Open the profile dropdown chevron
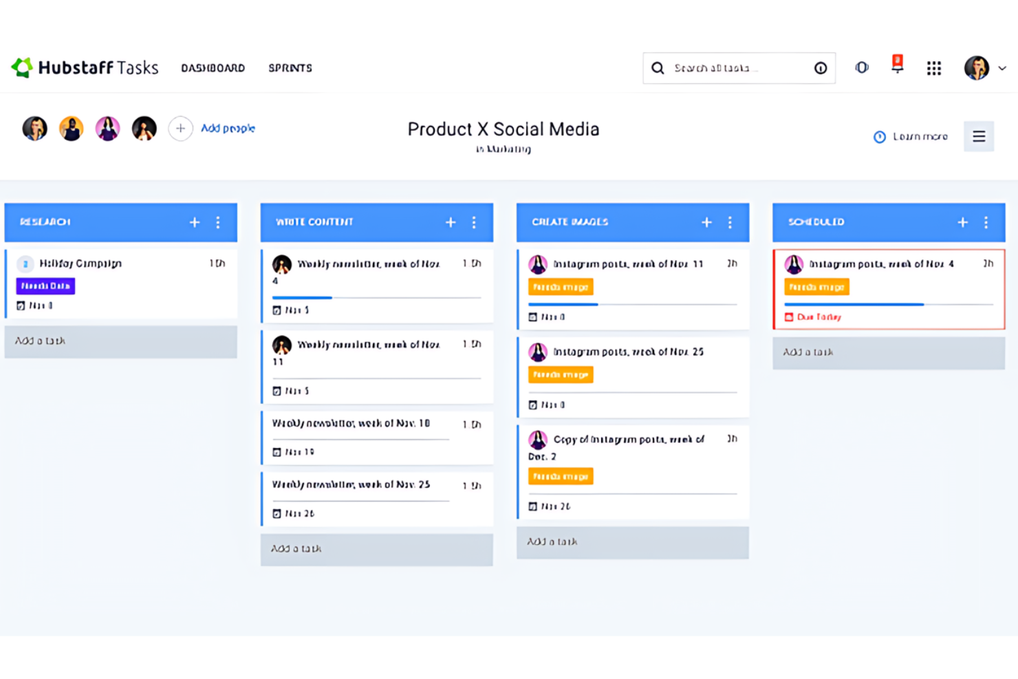 coord(1001,67)
